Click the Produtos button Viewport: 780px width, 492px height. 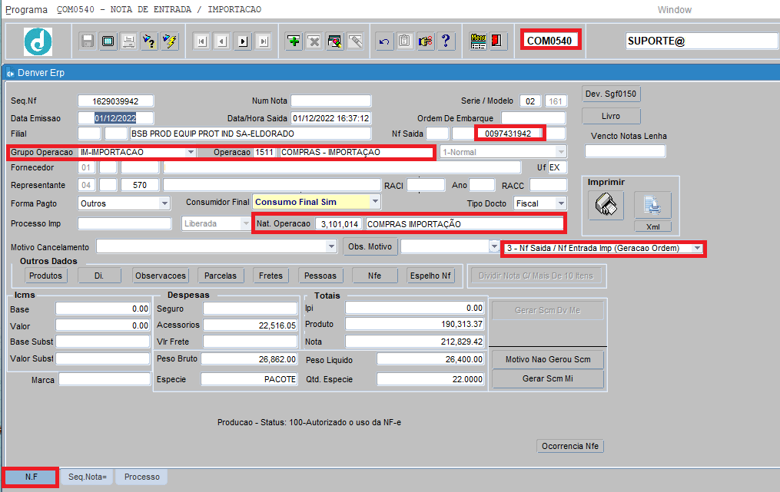[x=45, y=276]
